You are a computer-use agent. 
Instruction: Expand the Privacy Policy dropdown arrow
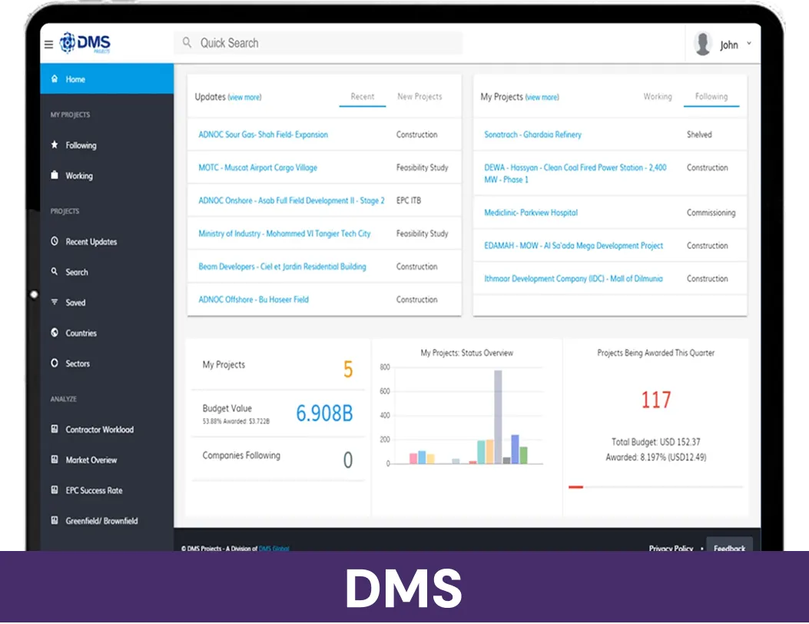701,549
